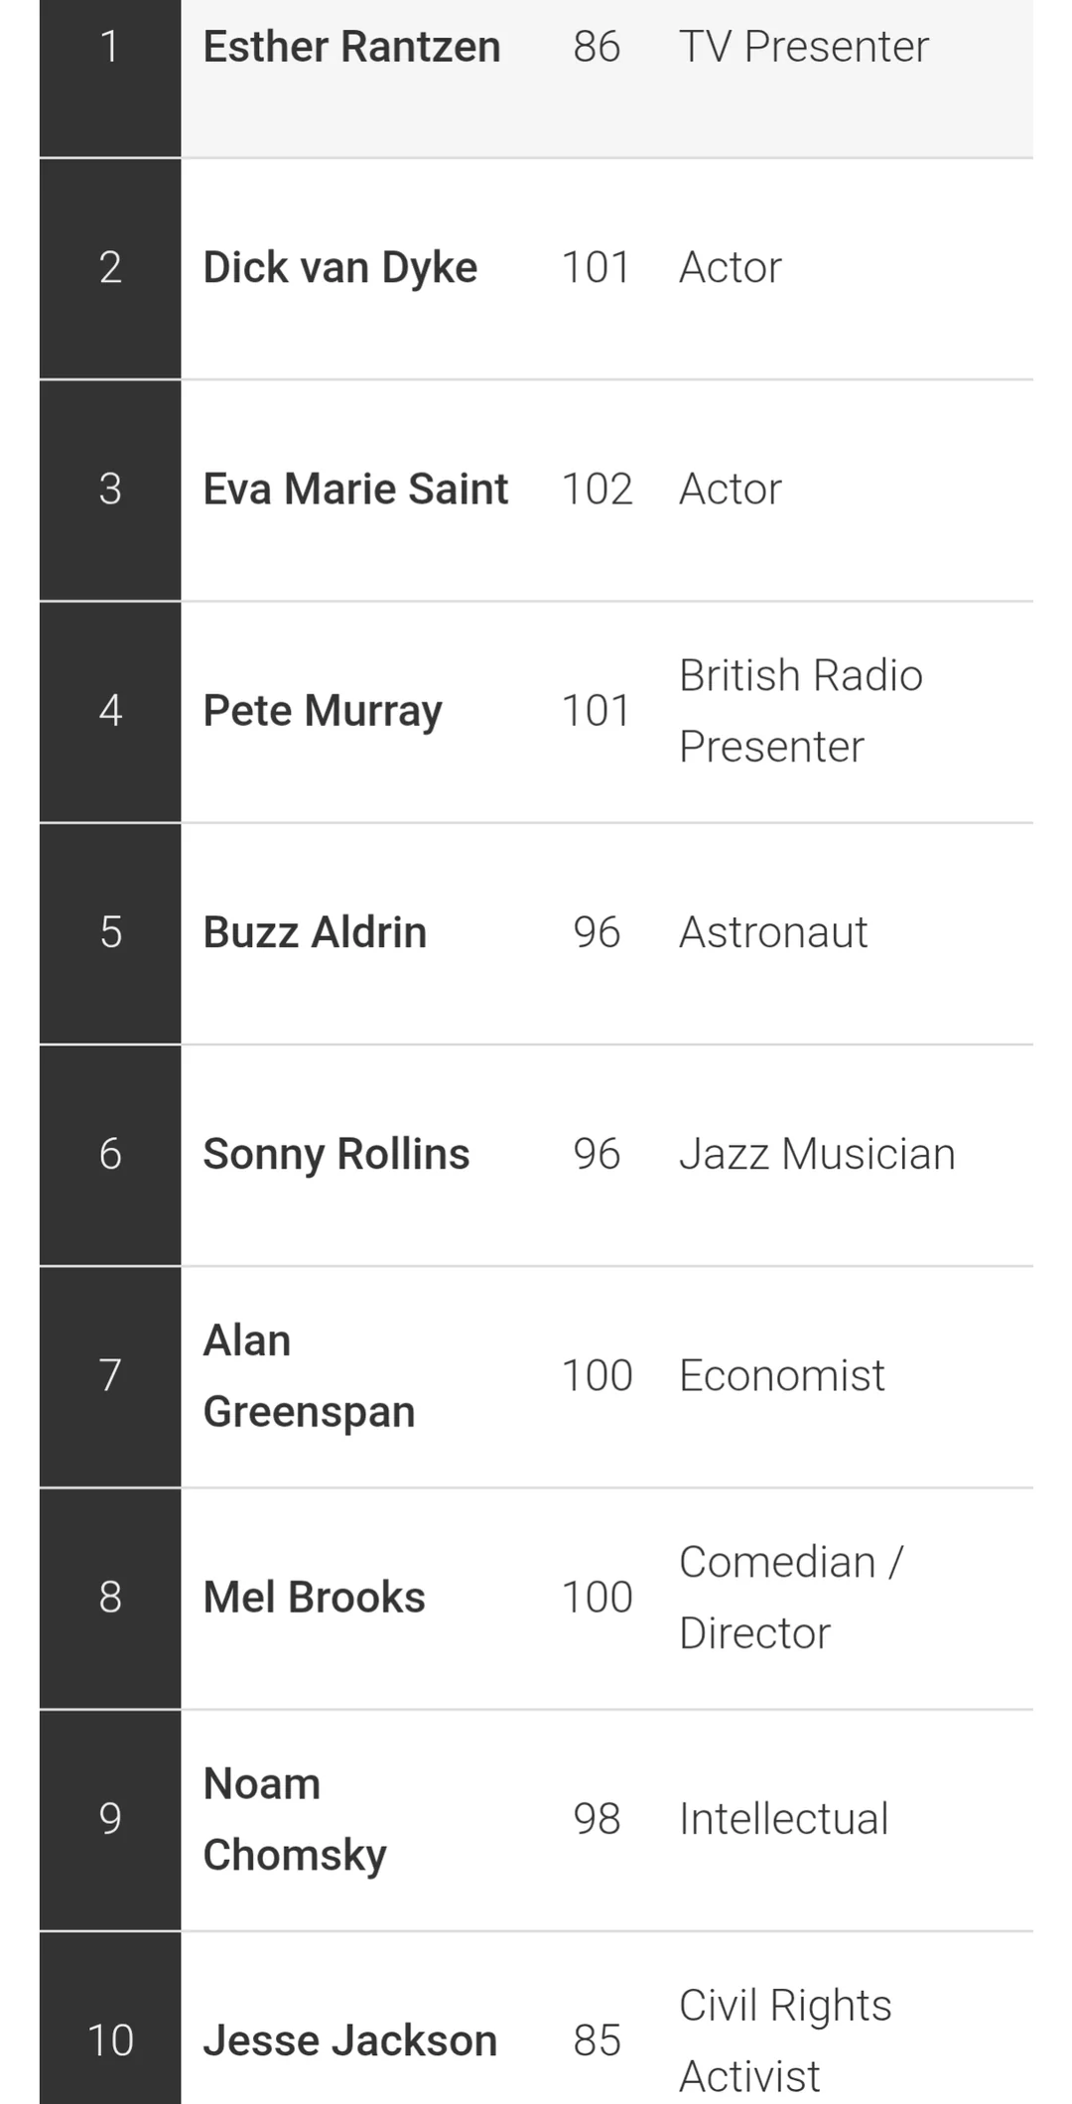Tap the name Pete Murray

(x=323, y=711)
